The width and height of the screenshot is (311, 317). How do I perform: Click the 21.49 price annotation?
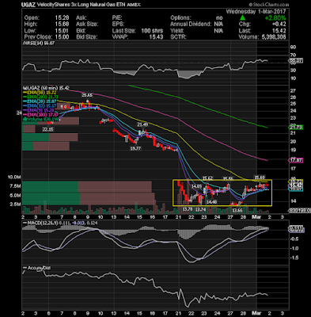click(142, 124)
